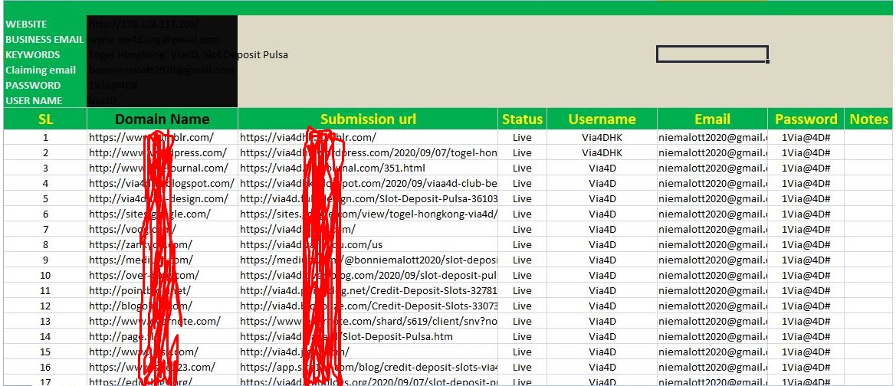Open the Credit-Deposit-Slots-32781 submission url
Image resolution: width=896 pixels, height=386 pixels.
coord(368,290)
